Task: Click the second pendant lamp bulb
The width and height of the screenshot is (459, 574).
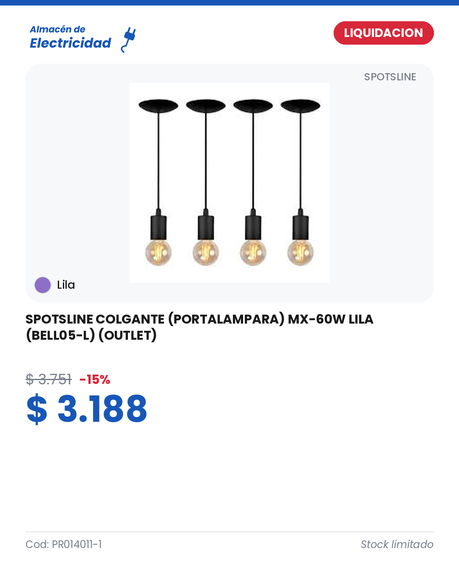Action: 206,252
